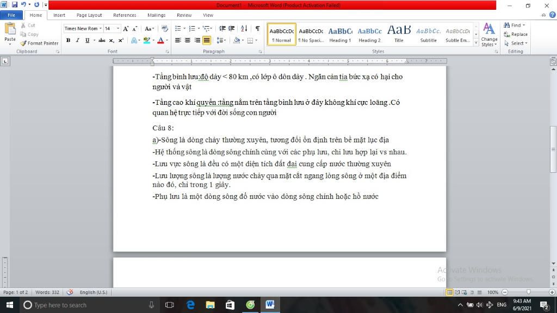Image resolution: width=557 pixels, height=313 pixels.
Task: Align text left
Action: coord(178,40)
